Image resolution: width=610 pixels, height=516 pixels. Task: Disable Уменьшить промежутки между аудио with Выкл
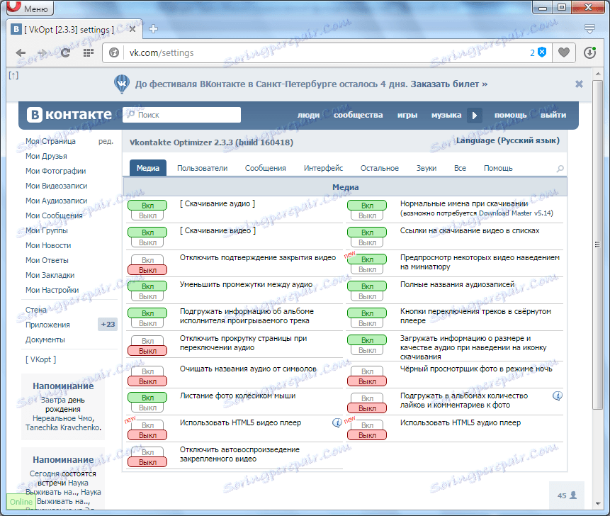coord(147,296)
